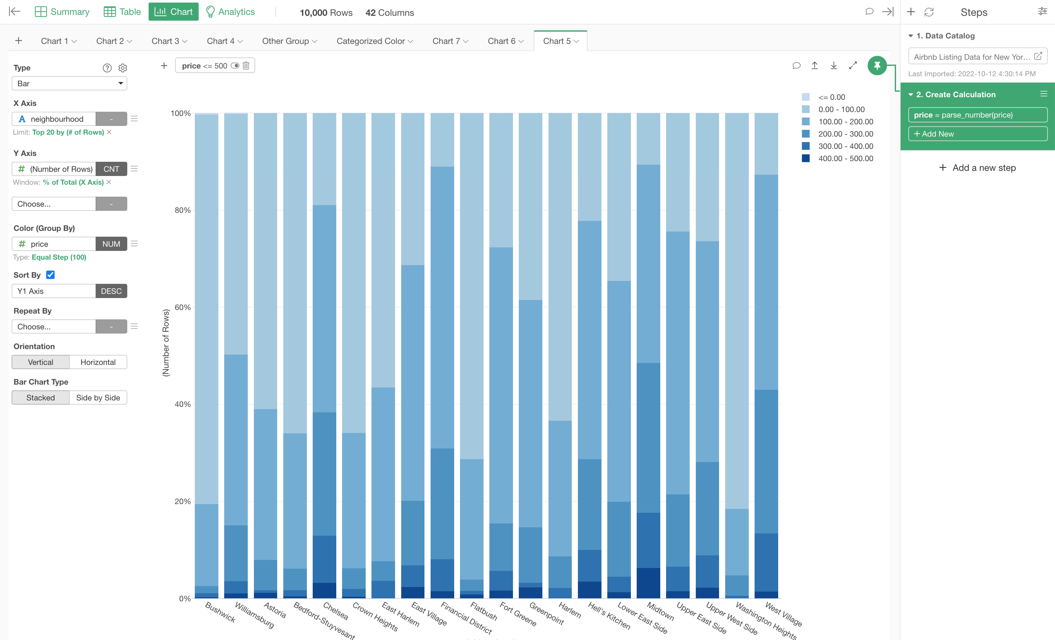1055x640 pixels.
Task: Switch to the Table view
Action: pos(121,12)
